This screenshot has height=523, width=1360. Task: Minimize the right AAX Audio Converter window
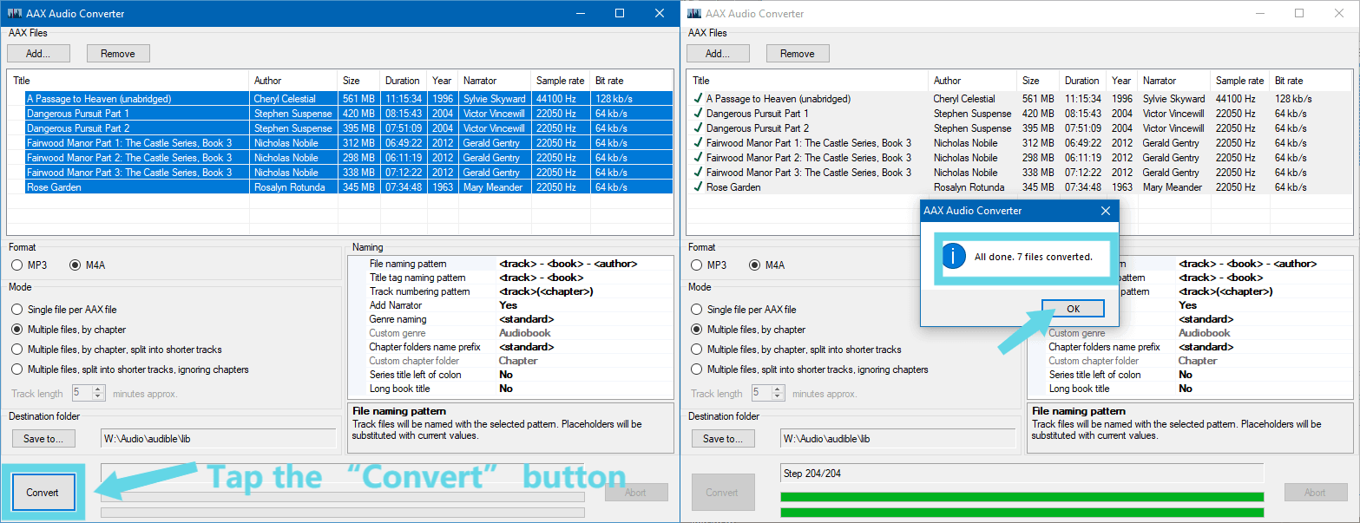click(x=1259, y=13)
